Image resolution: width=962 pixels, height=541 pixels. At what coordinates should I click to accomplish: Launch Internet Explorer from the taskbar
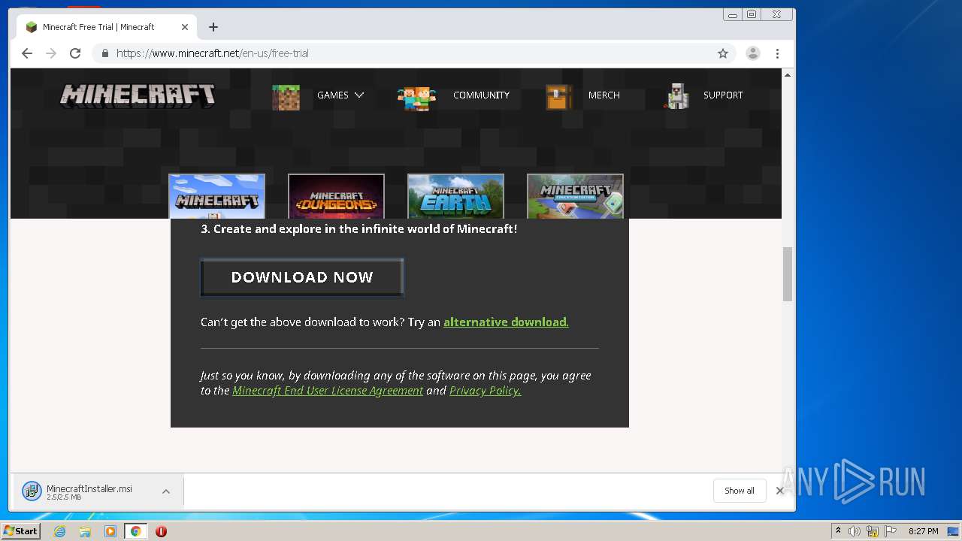coord(59,531)
